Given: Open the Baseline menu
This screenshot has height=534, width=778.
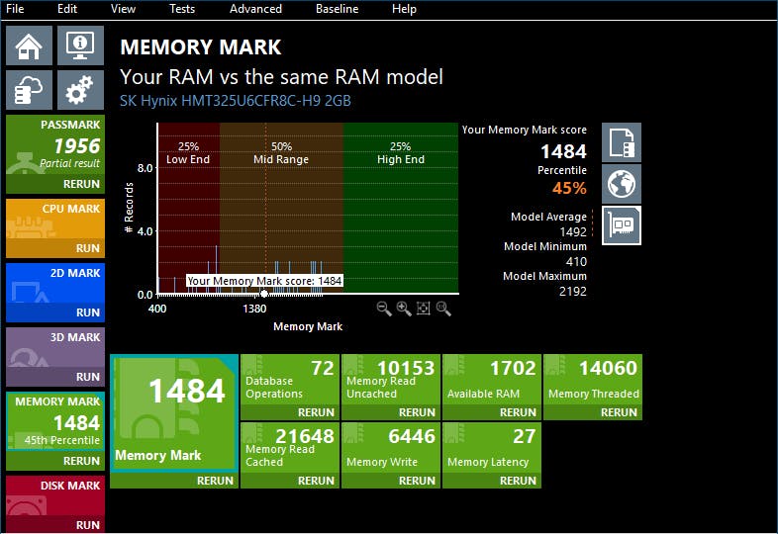Looking at the screenshot, I should pyautogui.click(x=337, y=9).
